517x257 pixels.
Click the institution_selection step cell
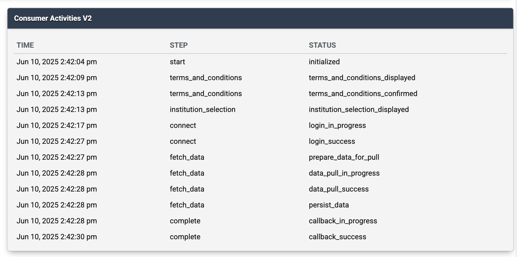tap(202, 110)
